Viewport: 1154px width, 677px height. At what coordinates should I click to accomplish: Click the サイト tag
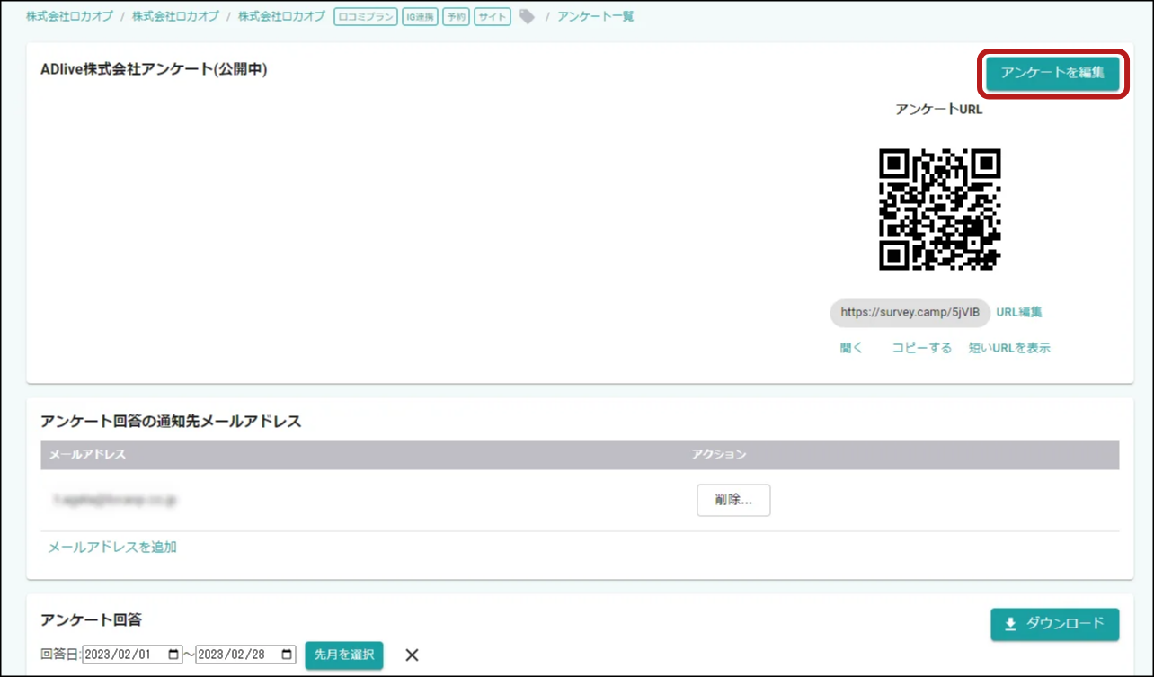tap(493, 16)
